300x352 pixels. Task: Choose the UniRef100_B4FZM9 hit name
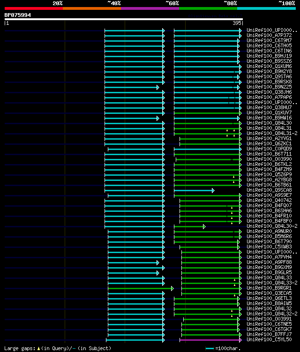[x=269, y=170]
